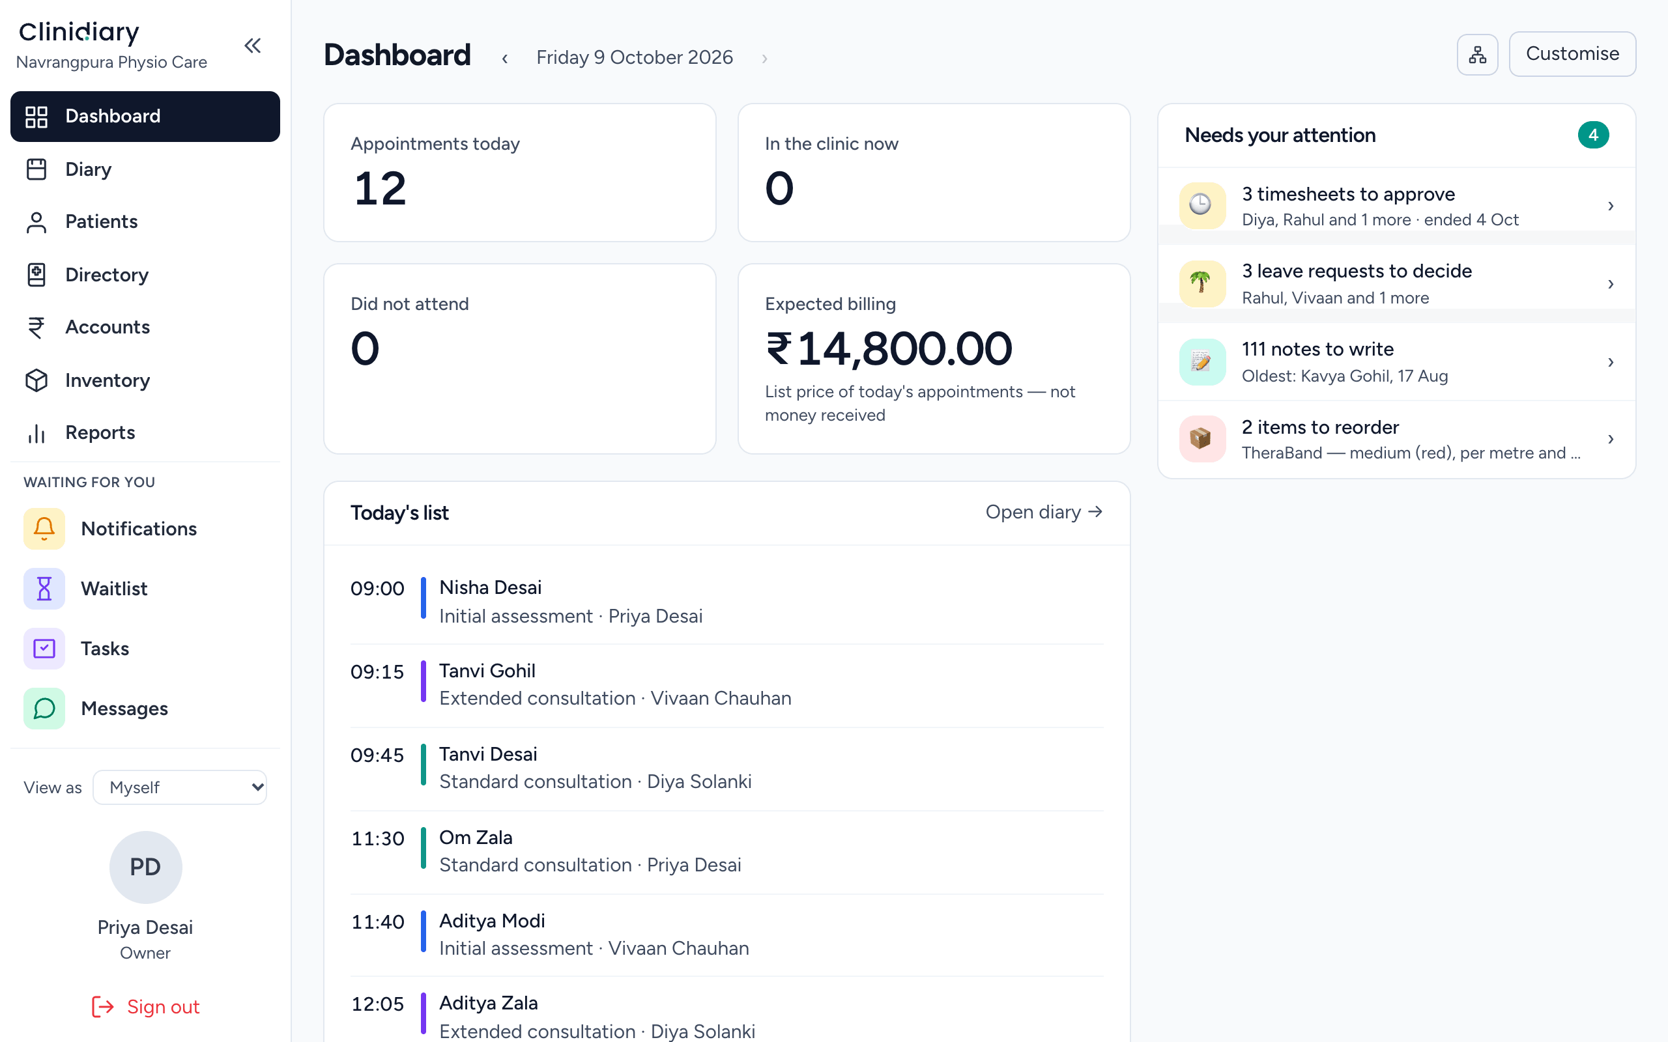Click the PD profile avatar
The image size is (1668, 1042).
[x=145, y=867]
